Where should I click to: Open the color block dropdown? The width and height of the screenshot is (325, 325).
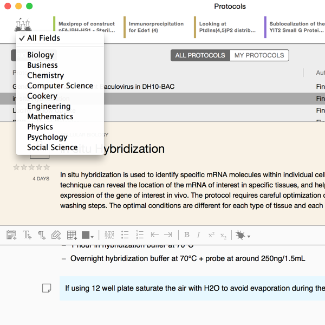coord(87,235)
